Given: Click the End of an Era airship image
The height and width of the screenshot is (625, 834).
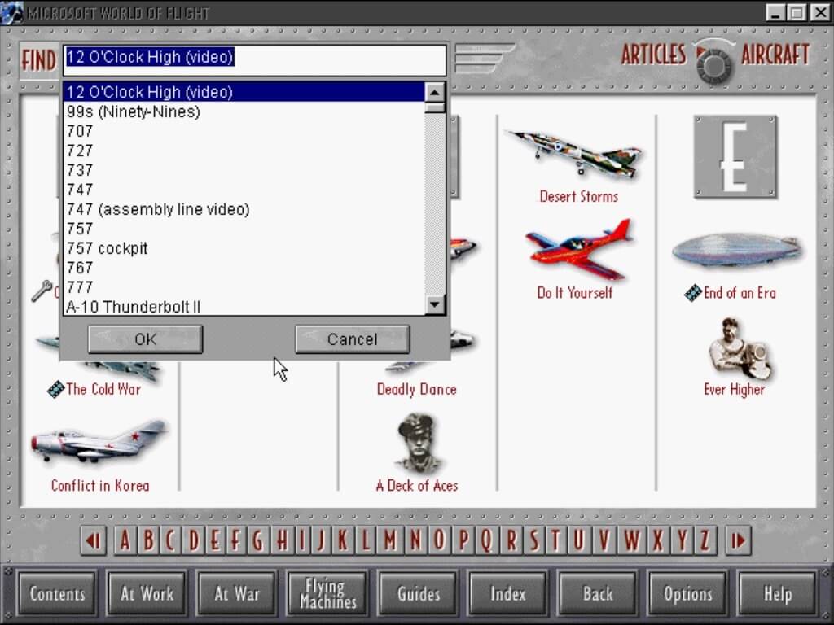Looking at the screenshot, I should point(737,251).
